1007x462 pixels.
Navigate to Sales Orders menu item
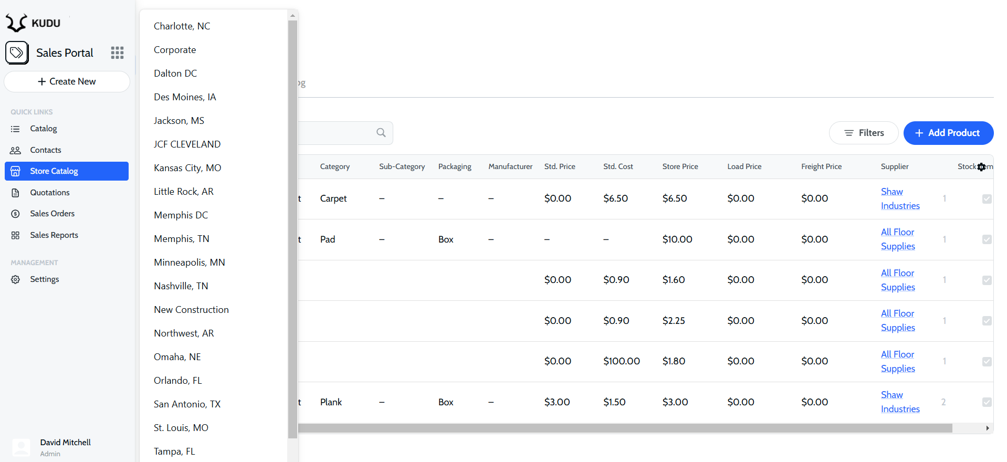pyautogui.click(x=52, y=214)
